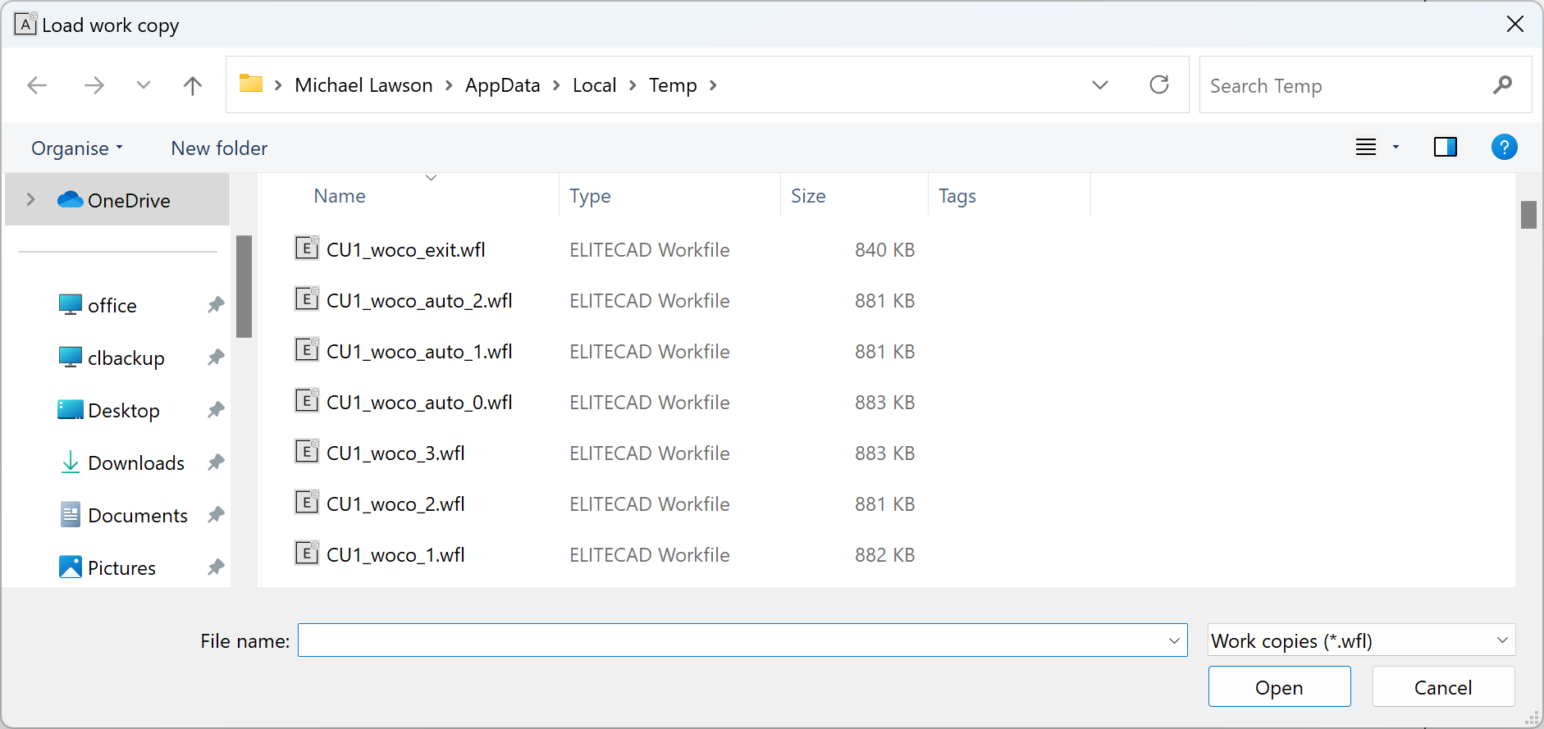Click the search magnifier icon
This screenshot has width=1544, height=729.
coord(1502,85)
